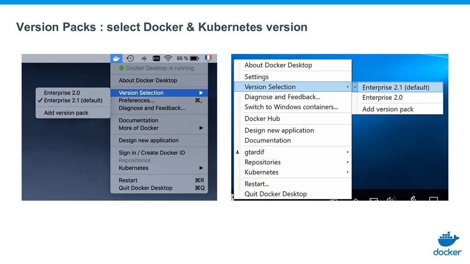Click the Windows taskbar speaker icon

391,199
